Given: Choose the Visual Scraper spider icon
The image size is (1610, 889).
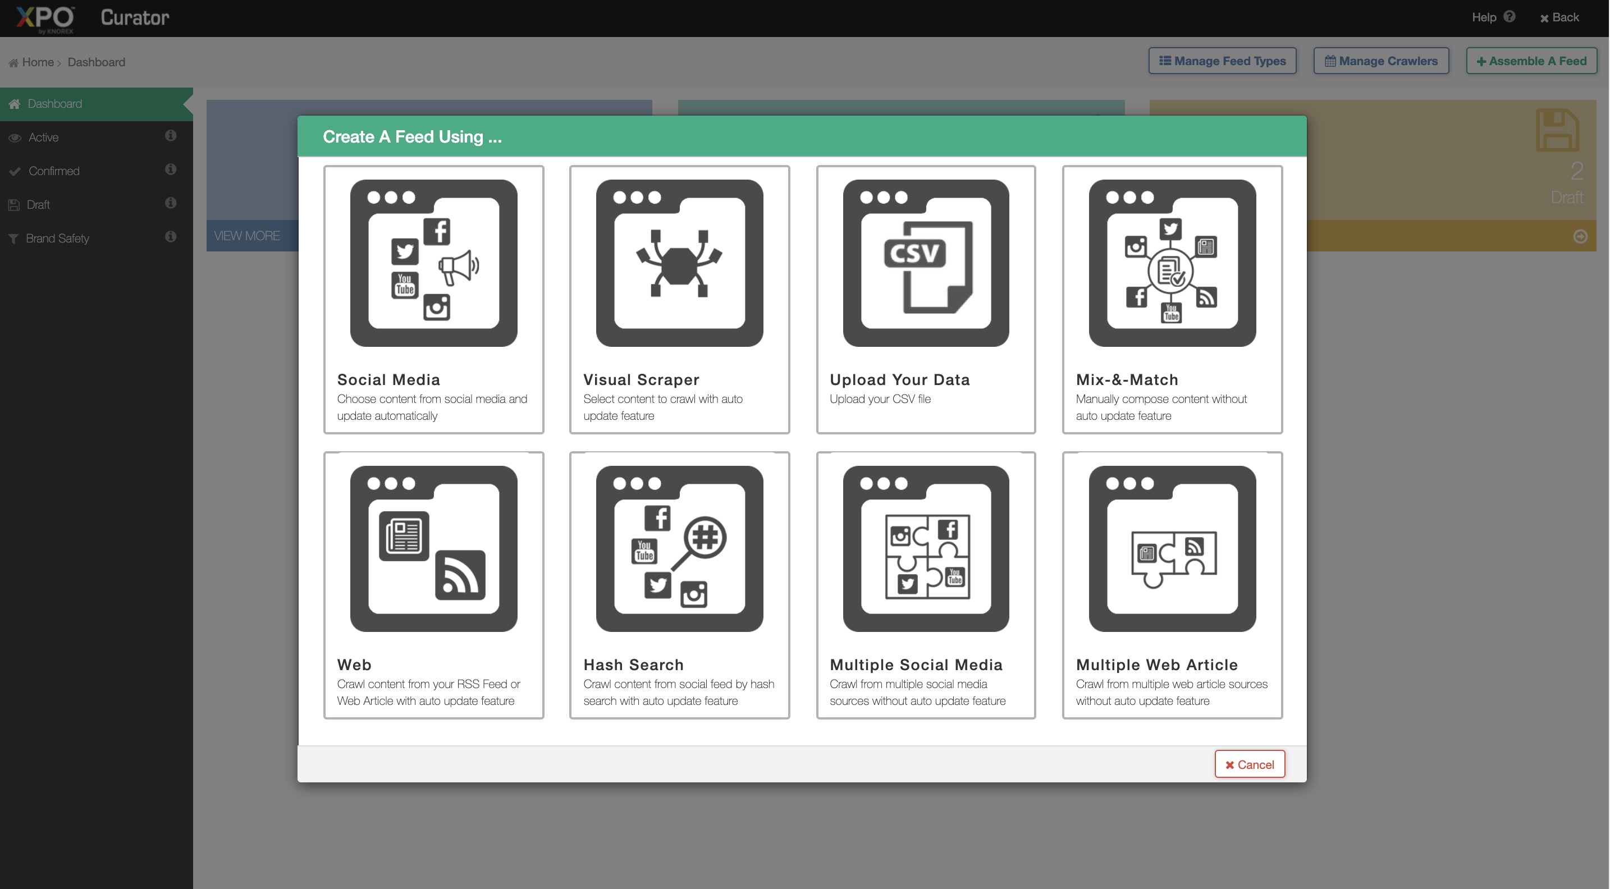Looking at the screenshot, I should (x=679, y=263).
